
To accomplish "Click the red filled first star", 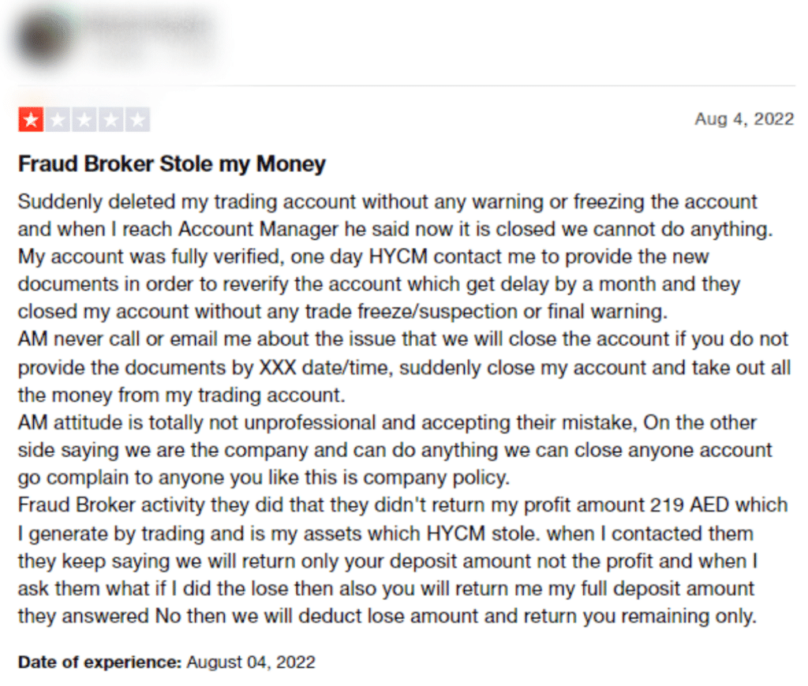I will pyautogui.click(x=31, y=121).
